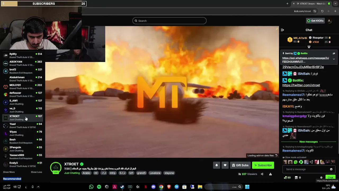The width and height of the screenshot is (339, 191).
Task: Open ABOKYAN channel in sidebar
Action: (23, 63)
